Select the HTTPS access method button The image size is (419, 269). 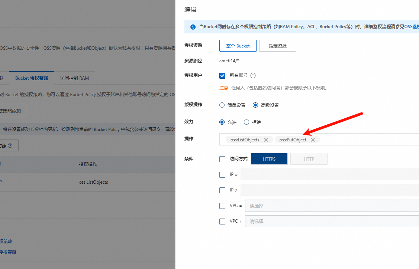[x=269, y=159]
